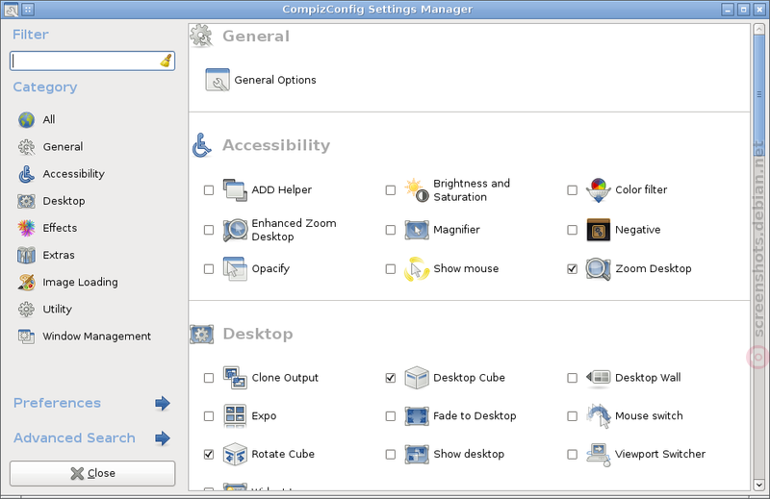Screen dimensions: 770x499
Task: Open the Enhanced Zoom Desktop plugin icon
Action: pos(235,230)
